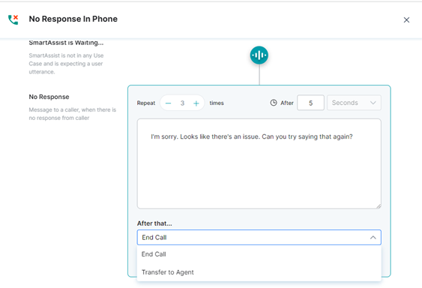422x288 pixels.
Task: Click the teal voice waveform node icon
Action: [x=259, y=55]
